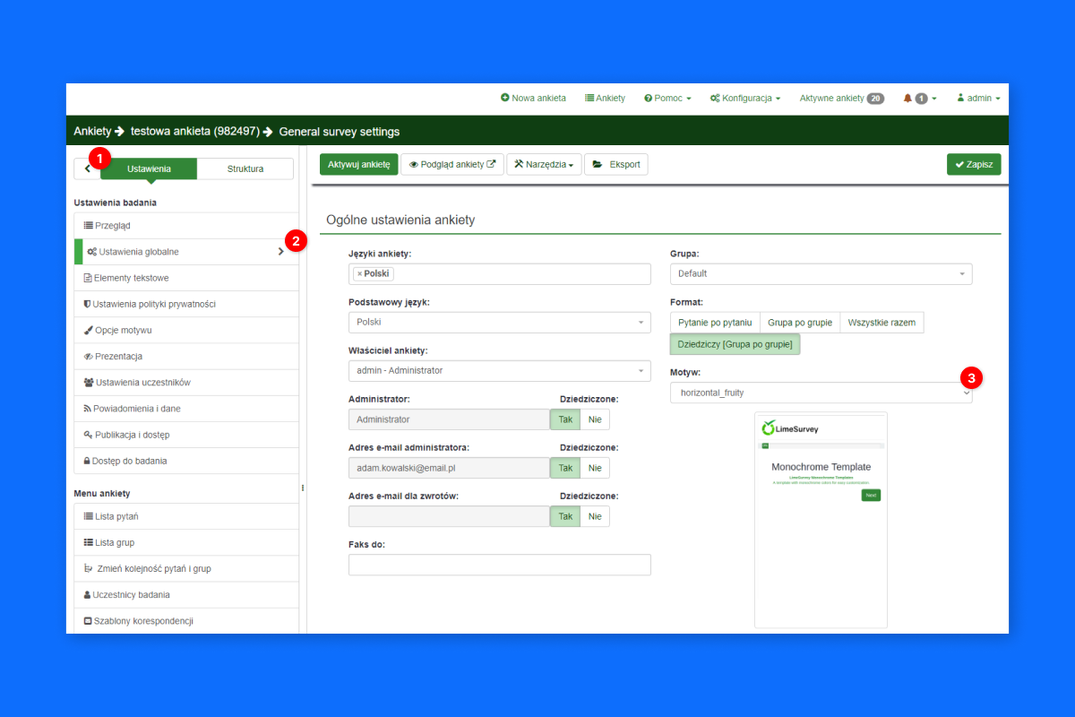Select the Pytanie po pytaniu format
The image size is (1075, 717).
(x=715, y=323)
